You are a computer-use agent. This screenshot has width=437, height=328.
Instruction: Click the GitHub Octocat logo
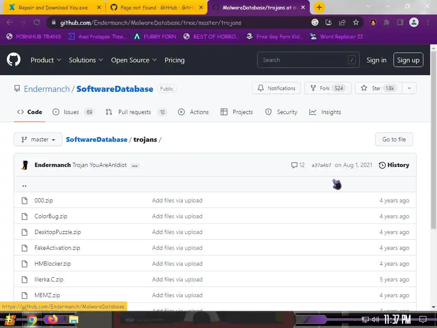13,59
